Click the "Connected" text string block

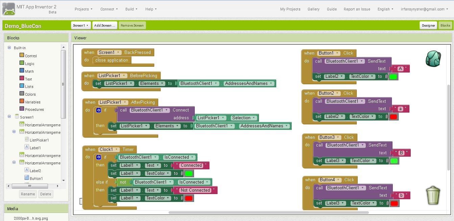pos(191,165)
